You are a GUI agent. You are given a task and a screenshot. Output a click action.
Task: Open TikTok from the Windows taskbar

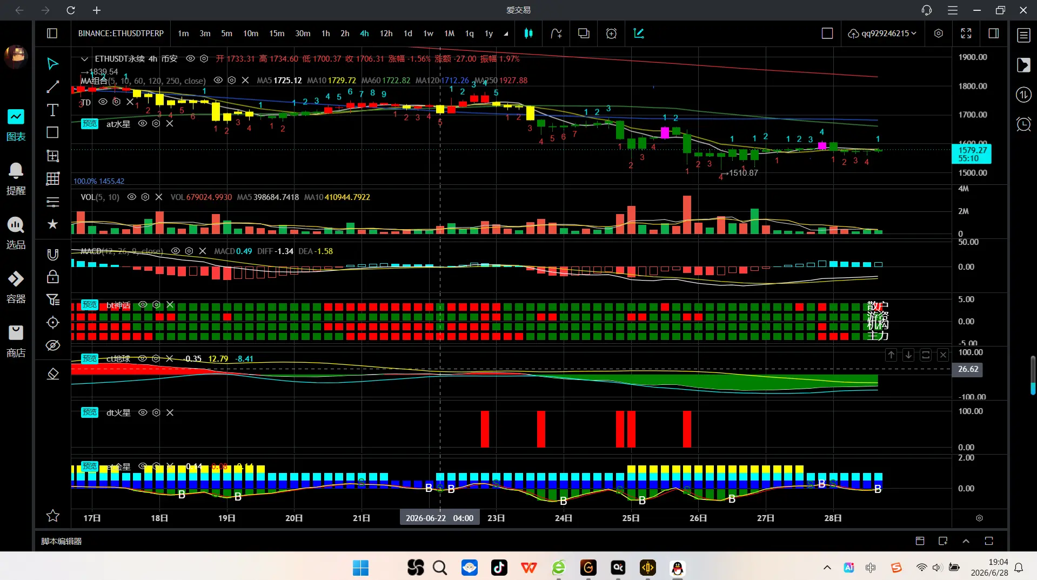(499, 568)
